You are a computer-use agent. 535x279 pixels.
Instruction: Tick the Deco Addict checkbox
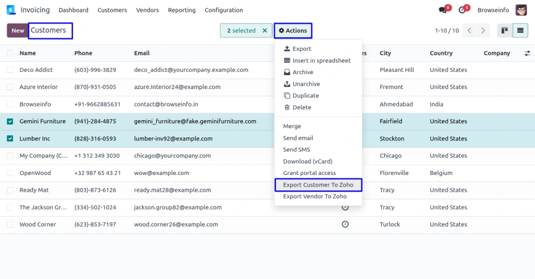tap(10, 70)
